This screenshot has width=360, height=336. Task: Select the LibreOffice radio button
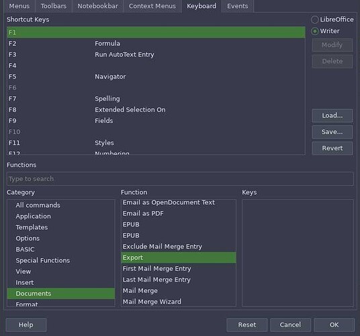332,19
